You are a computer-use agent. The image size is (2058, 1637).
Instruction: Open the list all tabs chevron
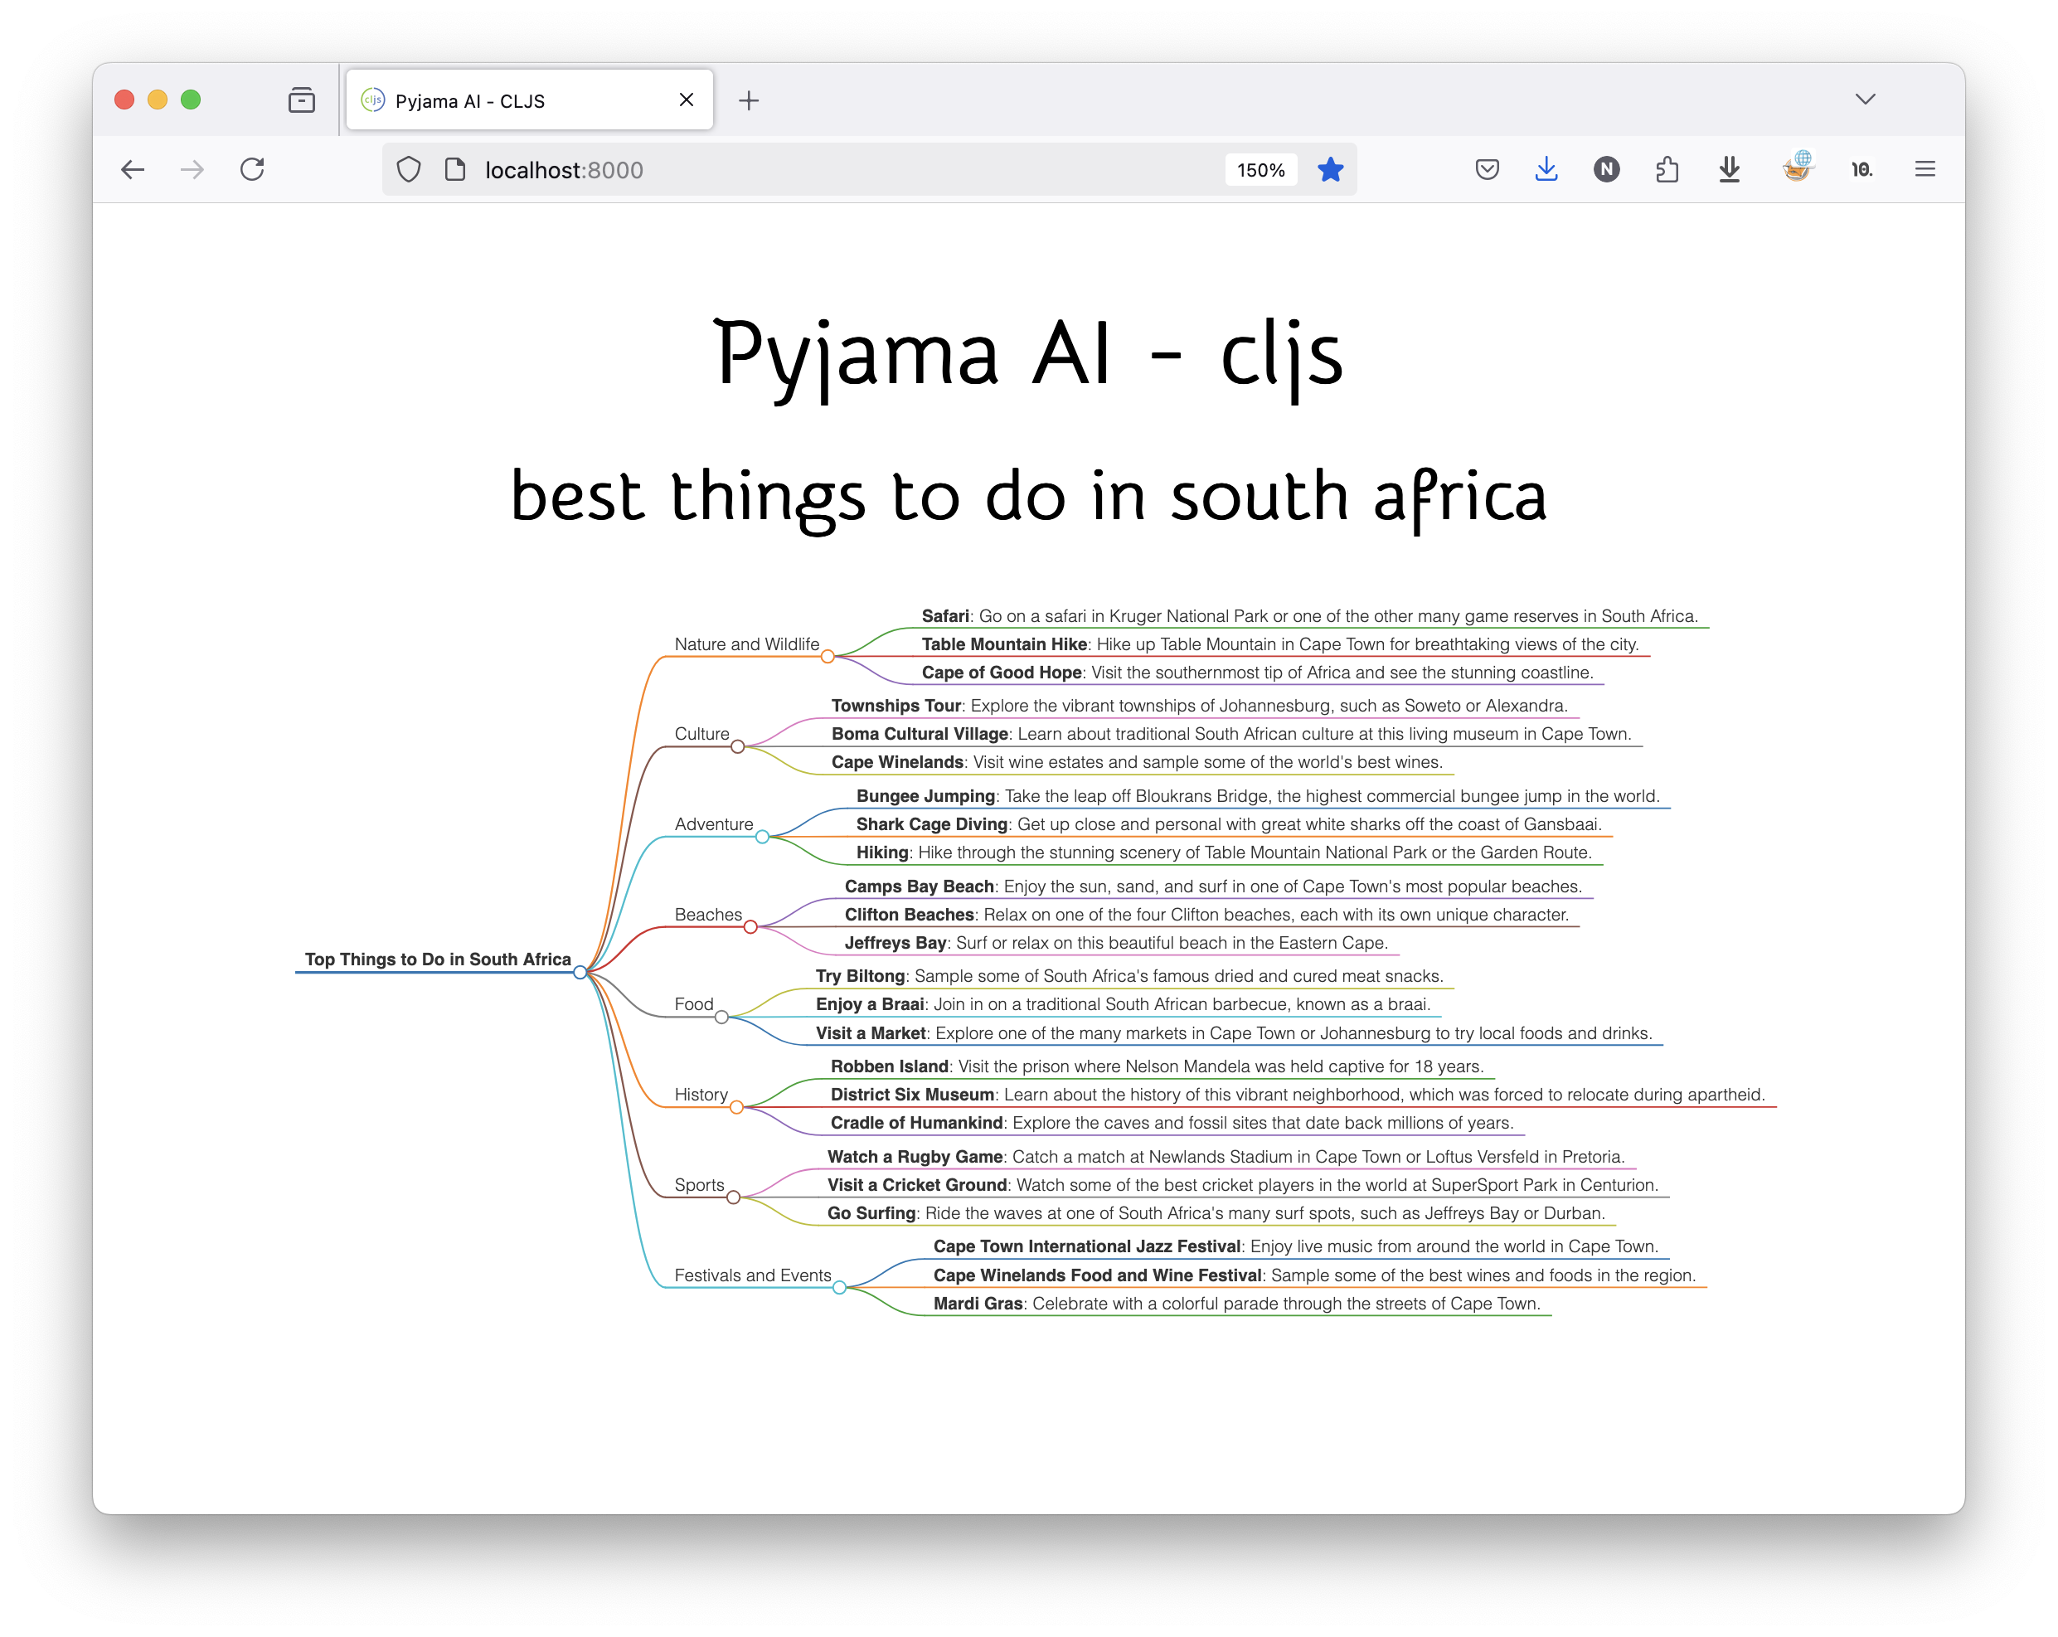pos(1865,100)
